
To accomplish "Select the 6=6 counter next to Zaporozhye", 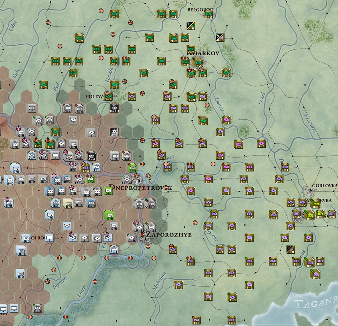I will (131, 238).
